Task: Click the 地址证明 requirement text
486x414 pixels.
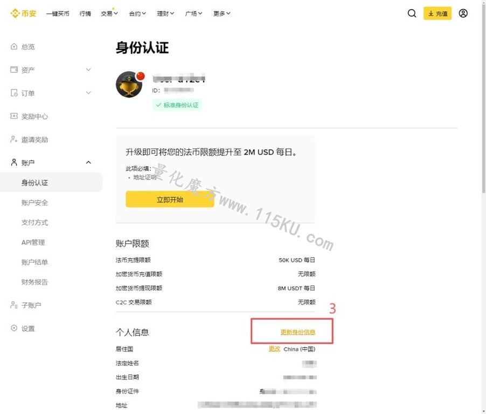Action: pos(145,177)
